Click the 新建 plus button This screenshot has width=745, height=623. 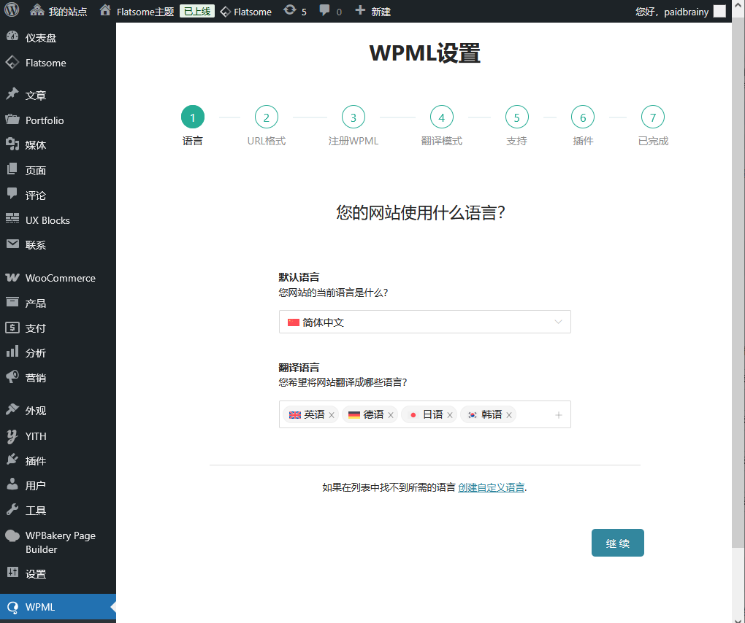pos(373,12)
